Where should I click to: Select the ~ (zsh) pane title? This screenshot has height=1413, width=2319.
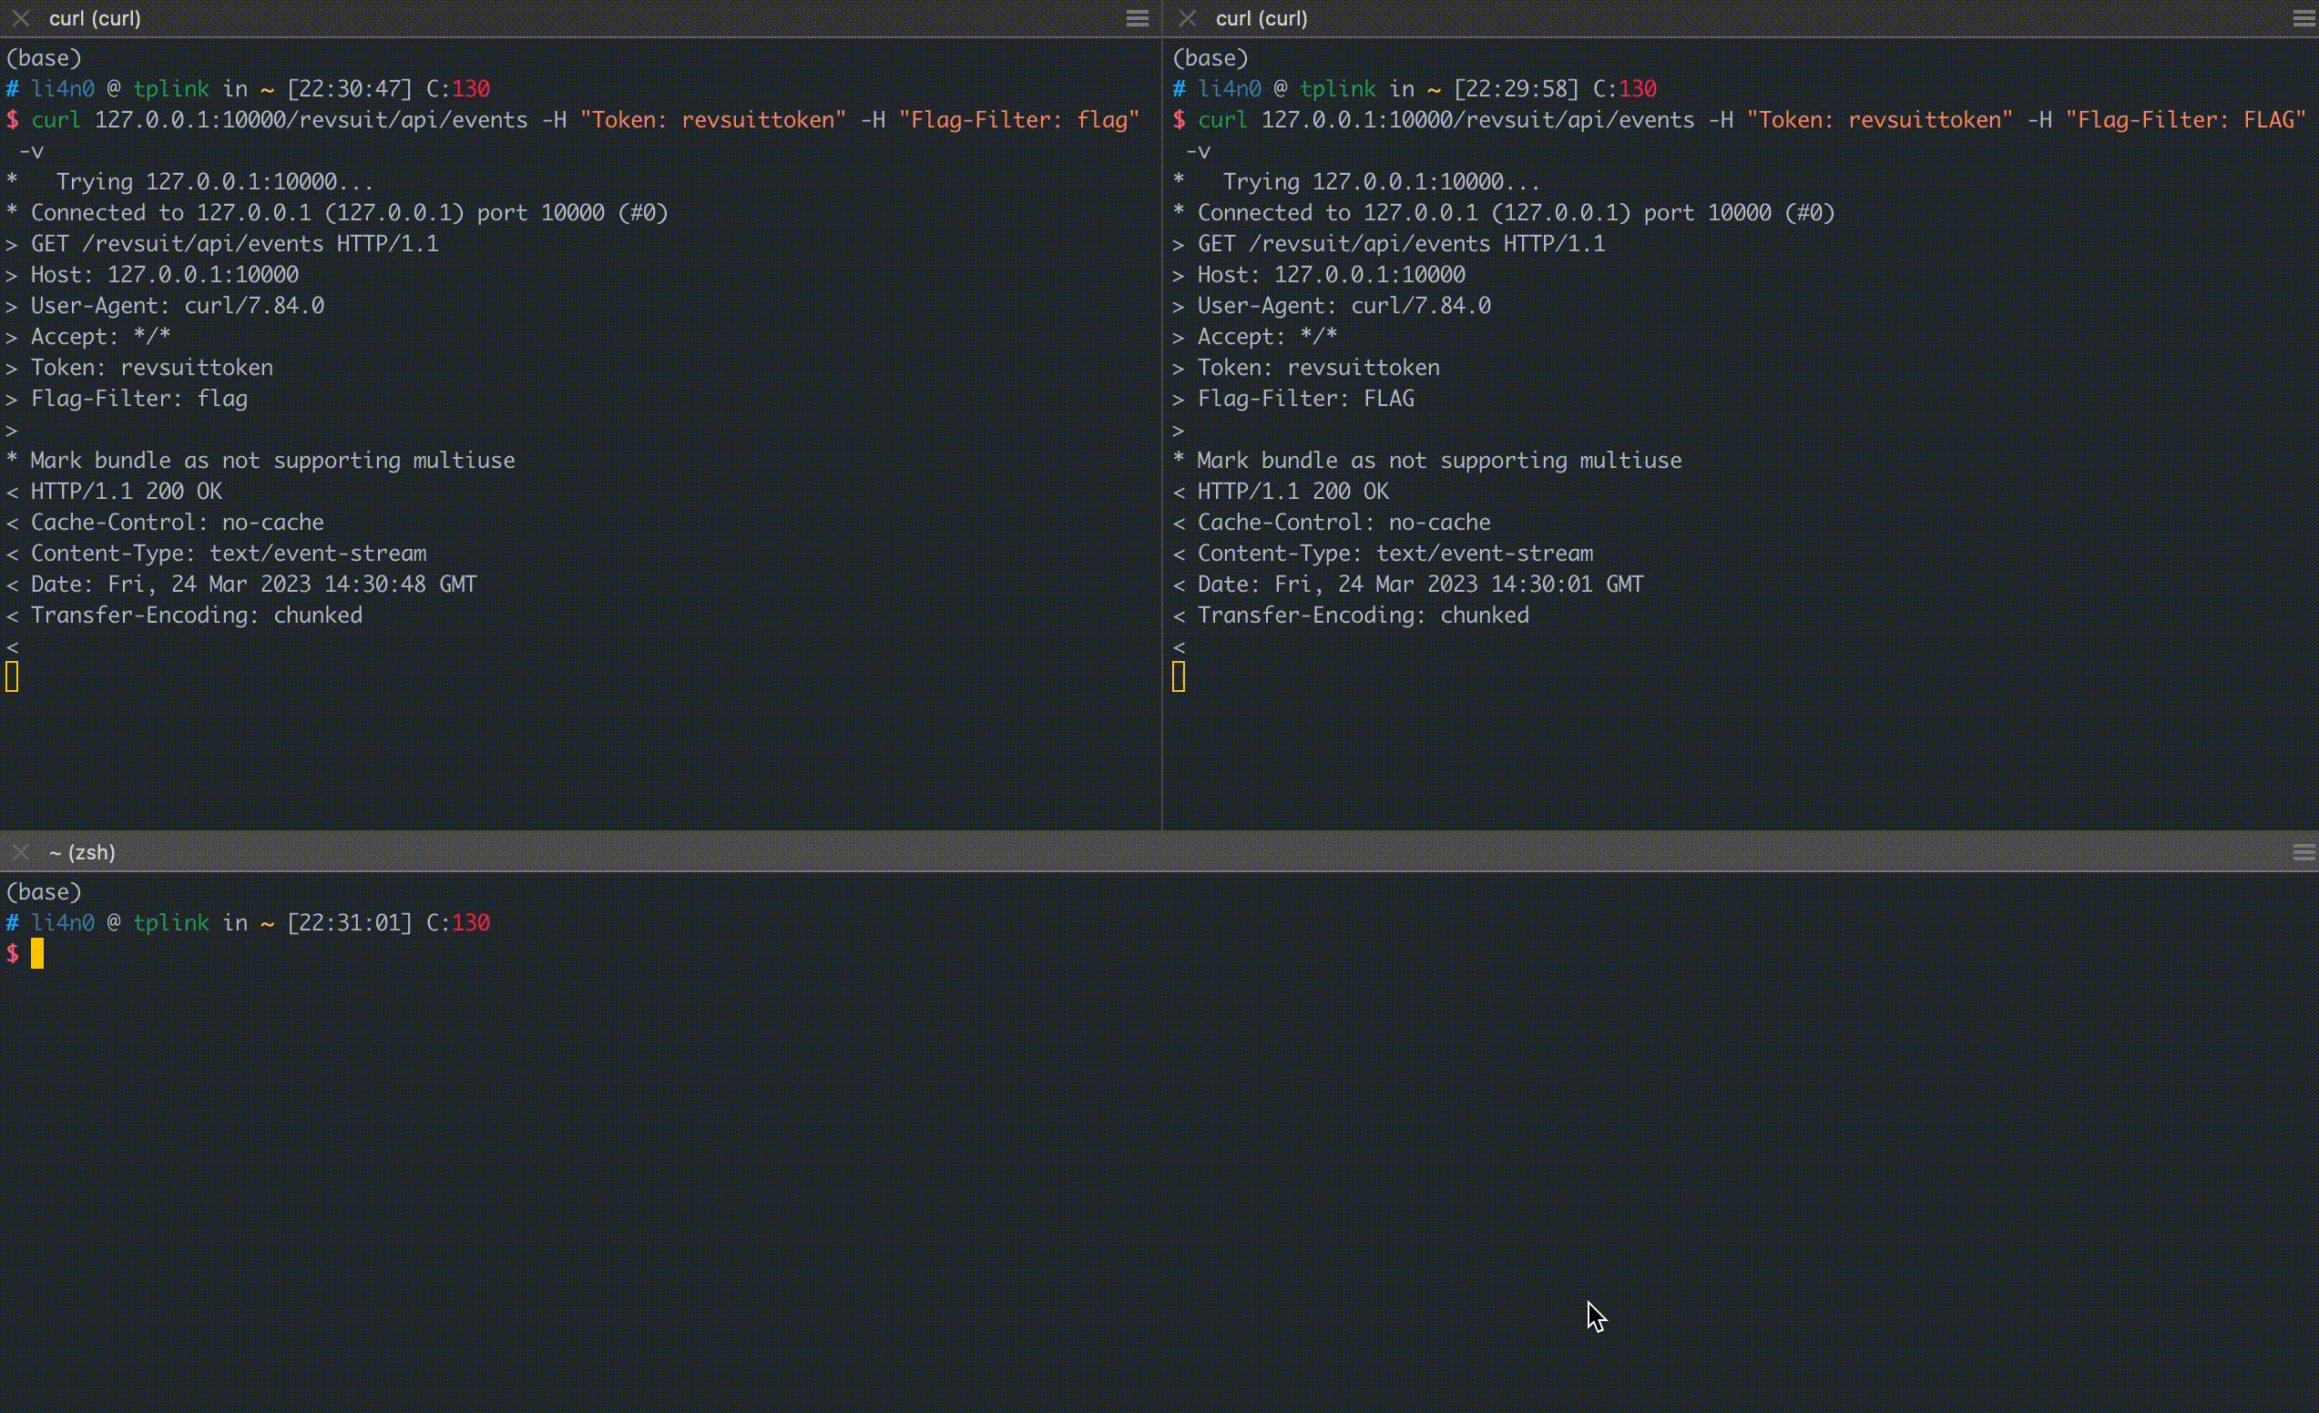pos(82,852)
